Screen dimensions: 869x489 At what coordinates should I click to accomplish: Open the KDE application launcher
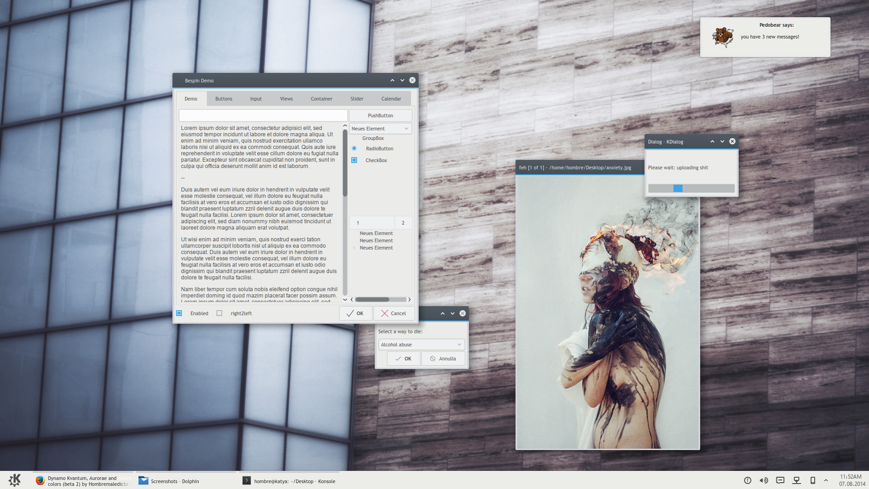[15, 480]
